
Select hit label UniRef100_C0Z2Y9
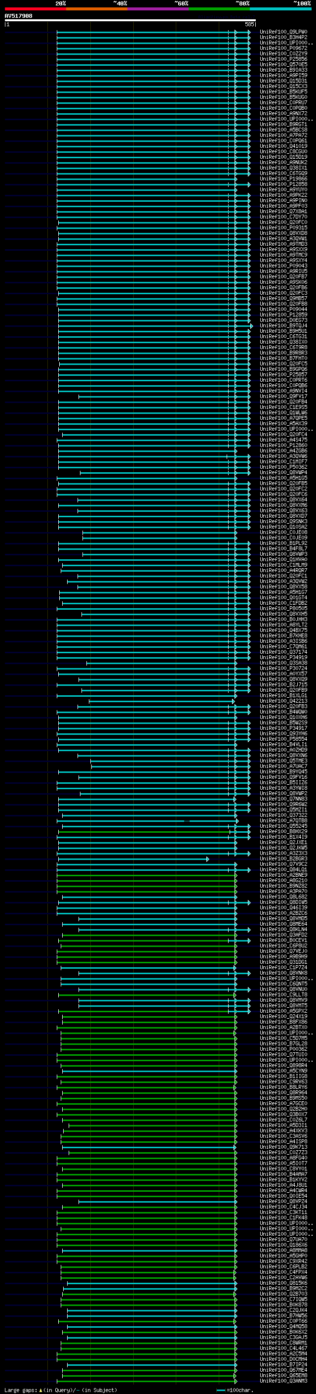(x=283, y=53)
